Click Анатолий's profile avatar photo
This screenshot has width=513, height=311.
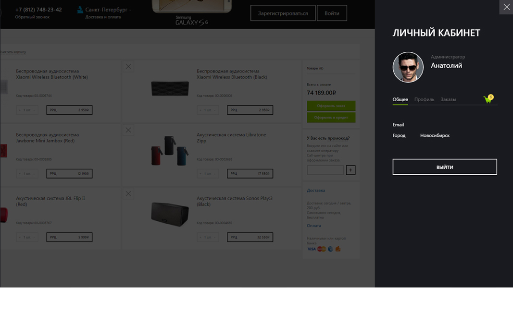pyautogui.click(x=408, y=67)
